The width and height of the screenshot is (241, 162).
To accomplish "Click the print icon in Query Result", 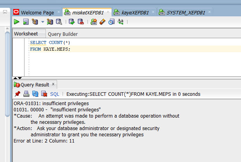I will point(26,94).
